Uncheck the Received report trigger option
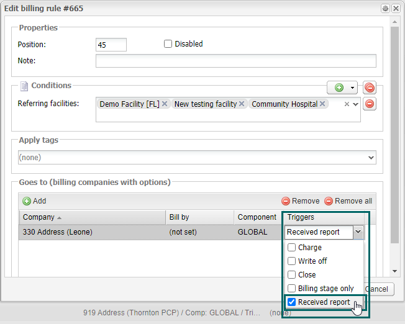The width and height of the screenshot is (405, 324). pos(291,302)
